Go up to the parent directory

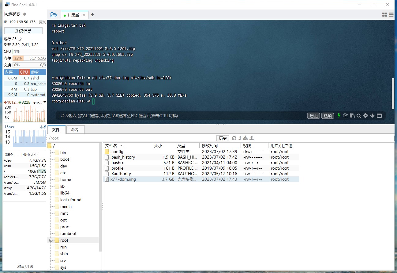[x=240, y=138]
